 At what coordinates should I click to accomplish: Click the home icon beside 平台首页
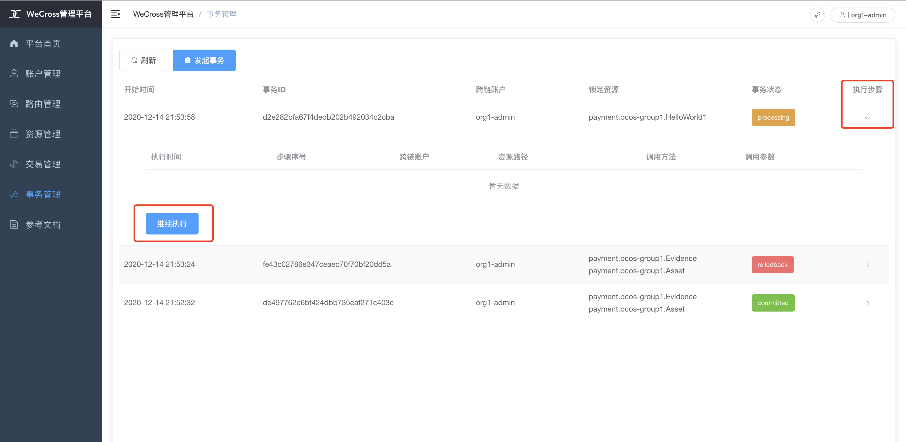14,43
